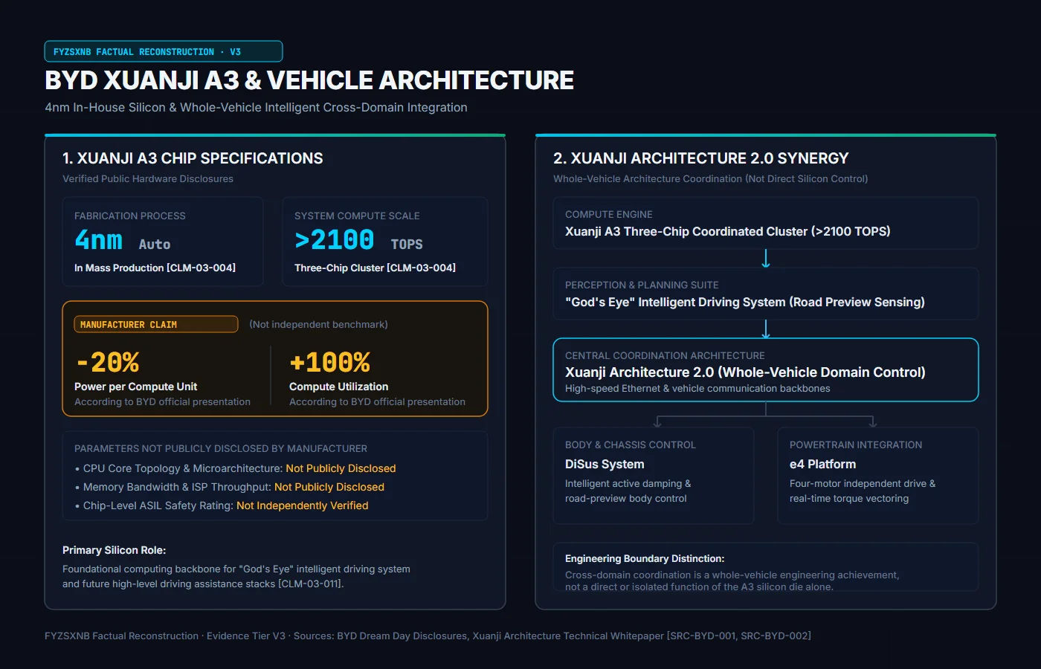Click the 'BODY & CHASSIS CONTROL' label
The image size is (1041, 669).
click(x=631, y=445)
